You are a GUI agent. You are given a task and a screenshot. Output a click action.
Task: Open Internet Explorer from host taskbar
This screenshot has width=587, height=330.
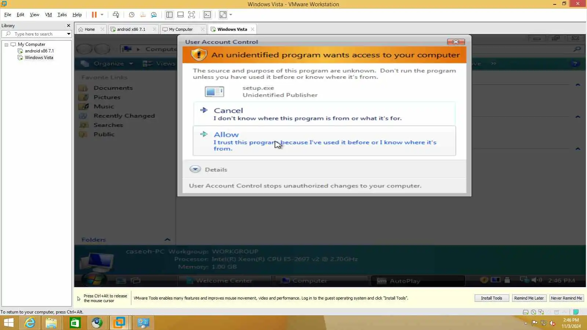pyautogui.click(x=30, y=323)
